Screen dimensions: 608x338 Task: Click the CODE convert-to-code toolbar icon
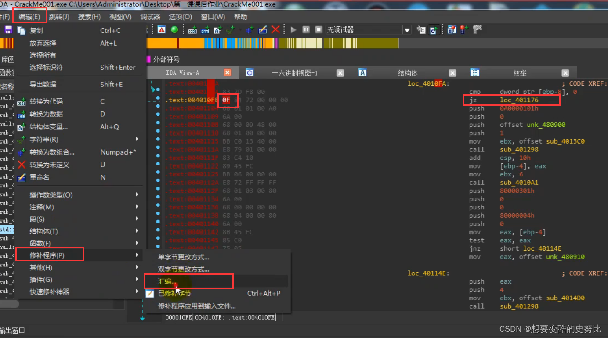click(192, 30)
